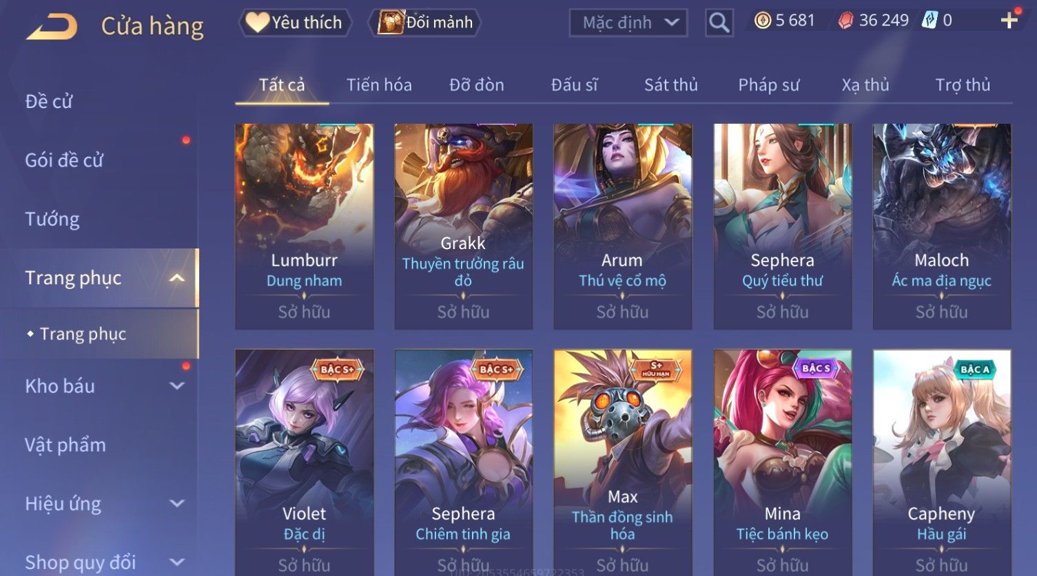Tap the red ruby currency icon
Screen dimensions: 1037x576
click(845, 21)
